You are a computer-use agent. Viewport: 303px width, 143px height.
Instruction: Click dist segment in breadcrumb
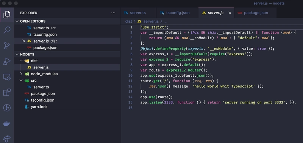128,21
